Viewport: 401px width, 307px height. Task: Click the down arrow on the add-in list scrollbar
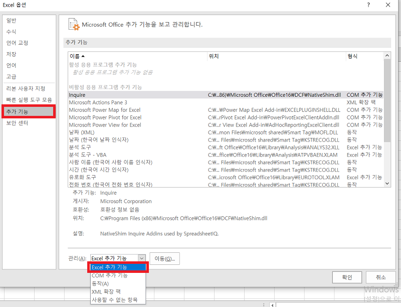click(386, 182)
